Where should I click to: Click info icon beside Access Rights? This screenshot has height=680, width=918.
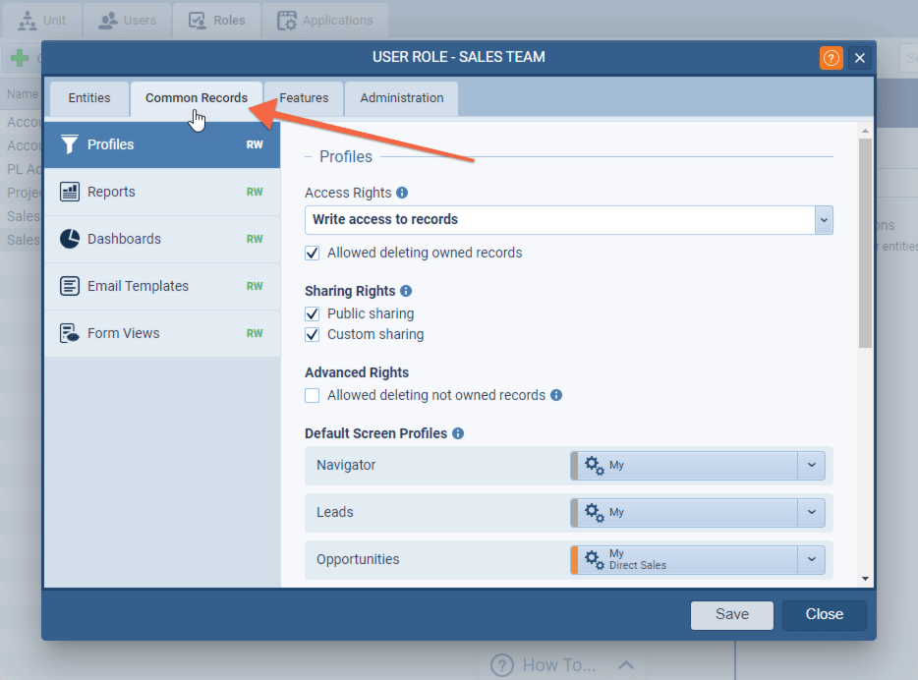(x=402, y=194)
